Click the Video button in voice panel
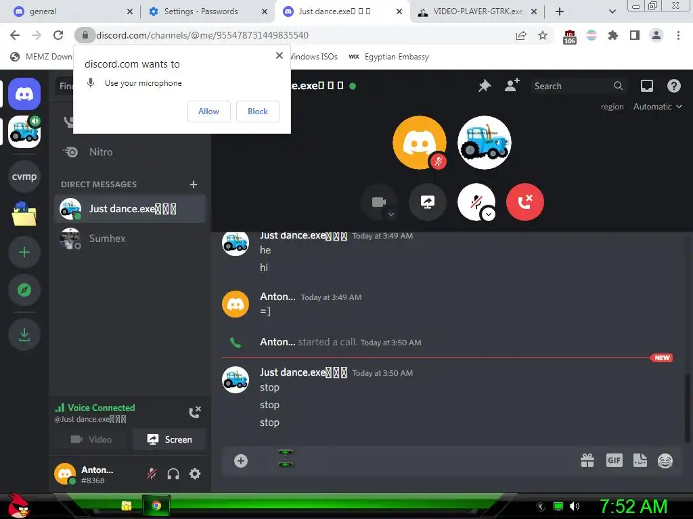Image resolution: width=693 pixels, height=519 pixels. click(x=91, y=439)
